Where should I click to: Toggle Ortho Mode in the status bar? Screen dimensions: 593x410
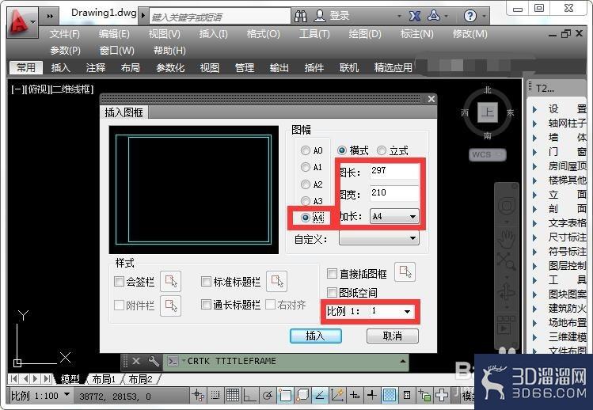249,396
